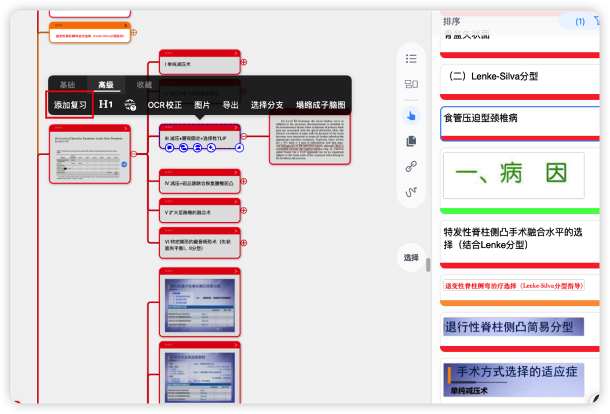The width and height of the screenshot is (610, 414).
Task: Collapse the 'III 减压+腰弯固定' node branch
Action: 244,137
